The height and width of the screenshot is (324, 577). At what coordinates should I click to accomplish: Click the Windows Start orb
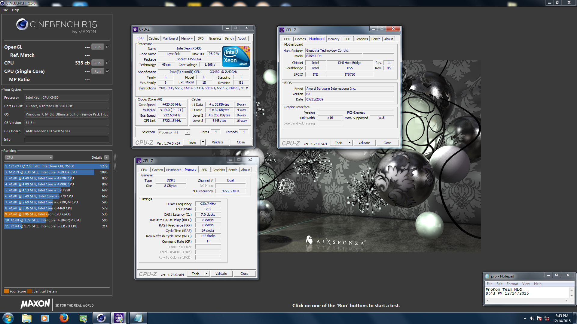pos(8,318)
